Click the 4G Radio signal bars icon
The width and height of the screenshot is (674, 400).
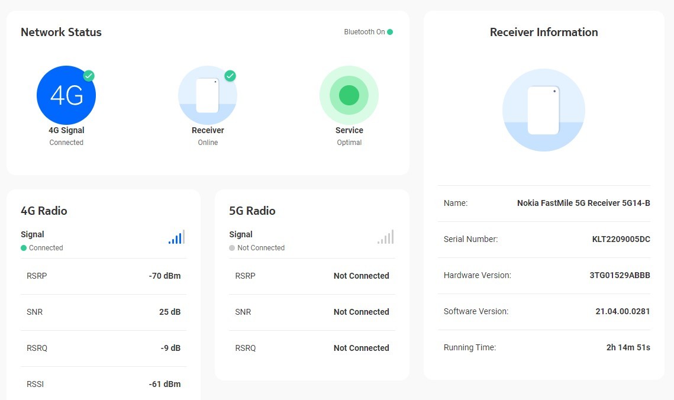tap(176, 237)
